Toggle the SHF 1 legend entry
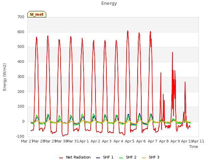The image size is (219, 164). [105, 157]
